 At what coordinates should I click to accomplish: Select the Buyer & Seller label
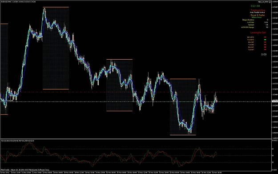point(258,15)
